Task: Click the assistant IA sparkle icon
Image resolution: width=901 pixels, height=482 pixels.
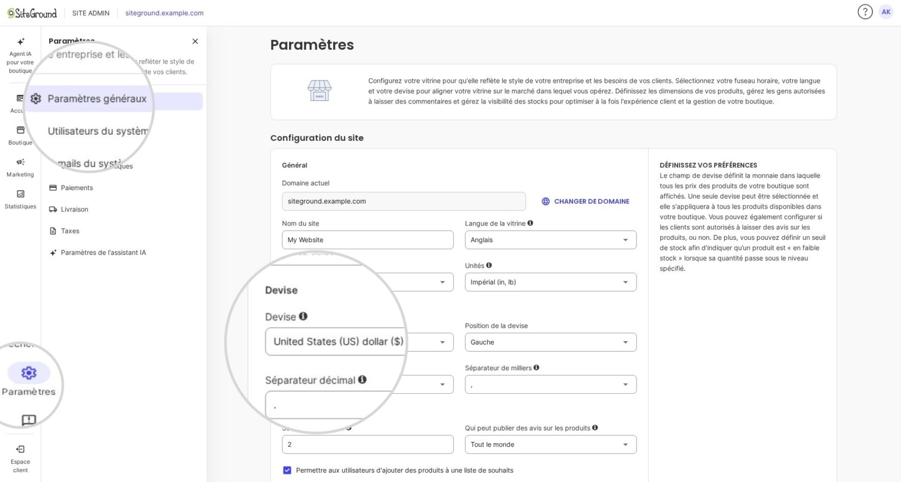Action: [53, 253]
